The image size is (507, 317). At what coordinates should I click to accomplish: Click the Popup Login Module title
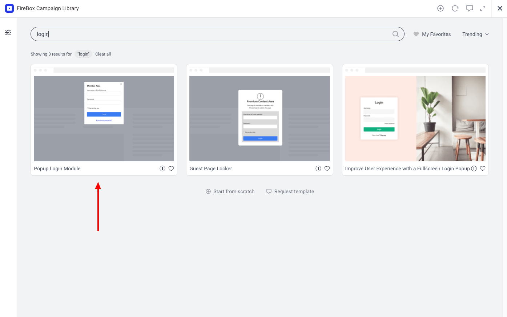57,168
